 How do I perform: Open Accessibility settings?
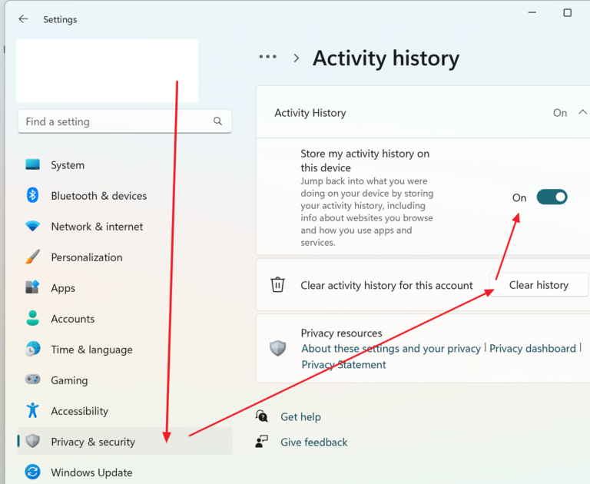click(x=124, y=411)
